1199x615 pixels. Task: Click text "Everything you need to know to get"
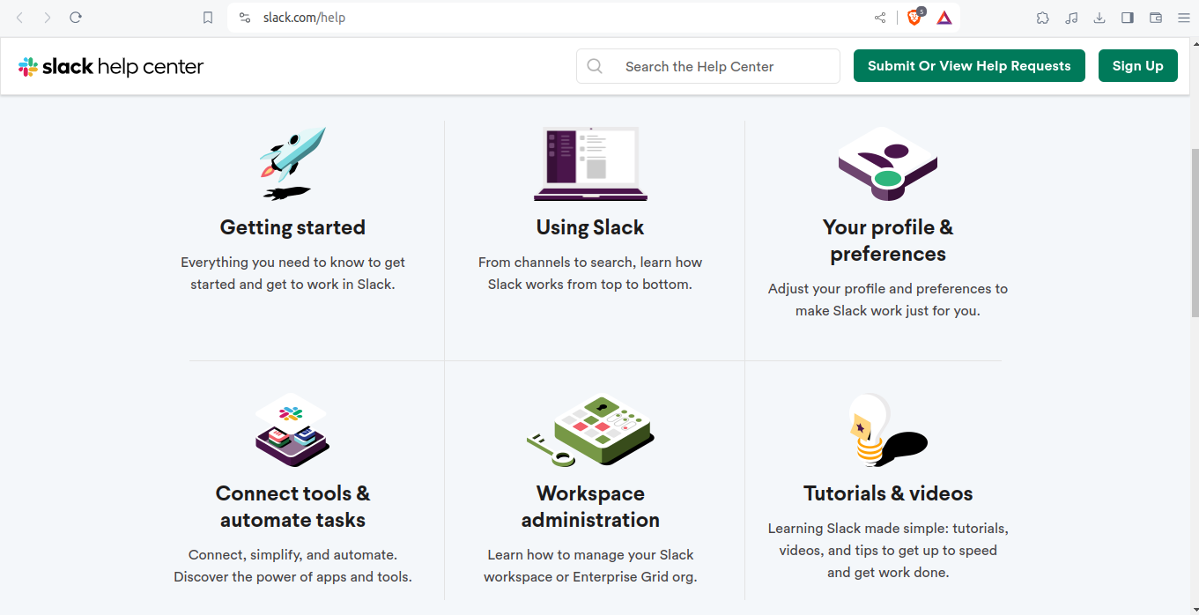click(292, 262)
